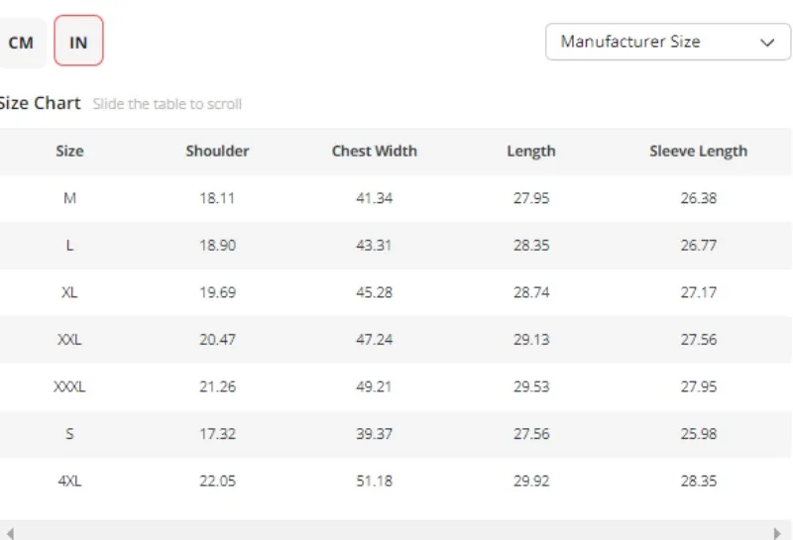Click the Size Chart heading

[x=40, y=103]
